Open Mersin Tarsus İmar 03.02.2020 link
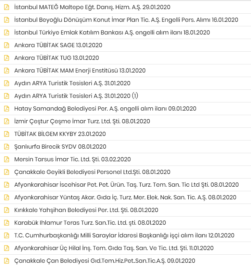 pyautogui.click(x=72, y=159)
